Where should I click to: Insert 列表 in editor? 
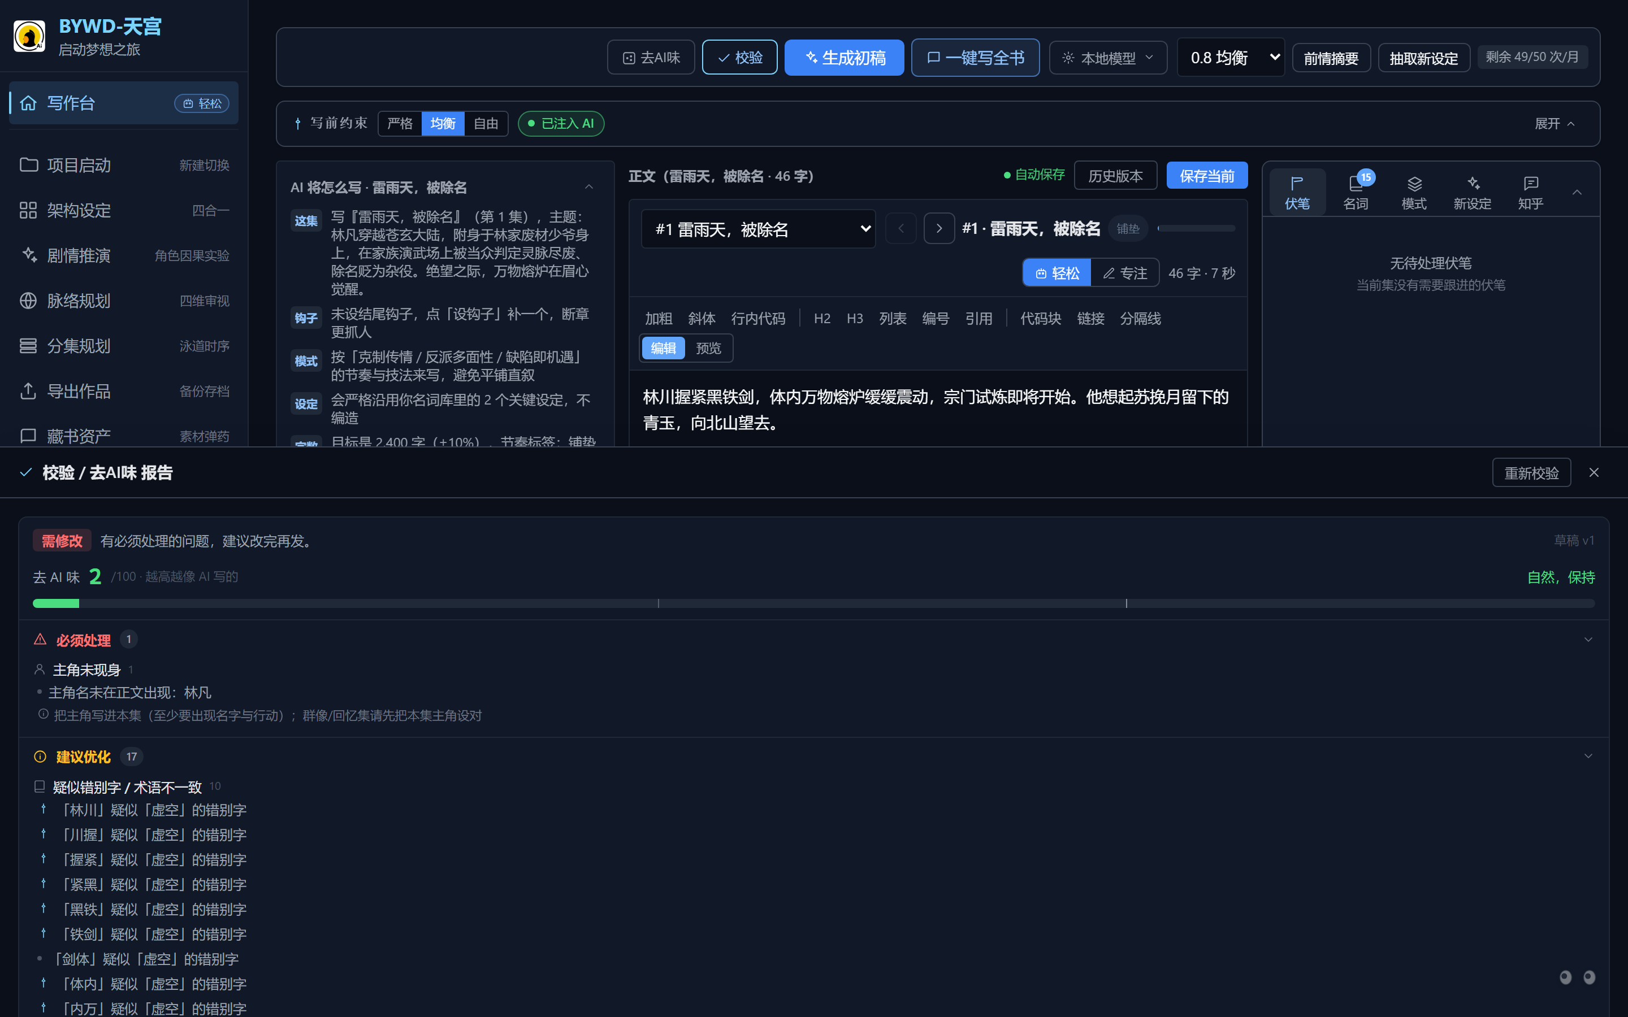click(x=893, y=319)
